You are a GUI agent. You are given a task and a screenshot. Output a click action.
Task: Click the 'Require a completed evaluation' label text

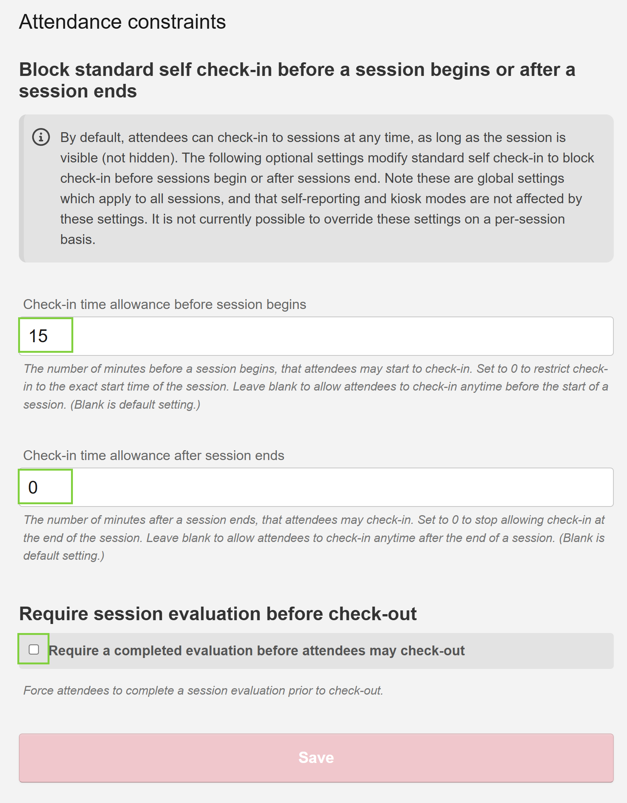tap(257, 650)
